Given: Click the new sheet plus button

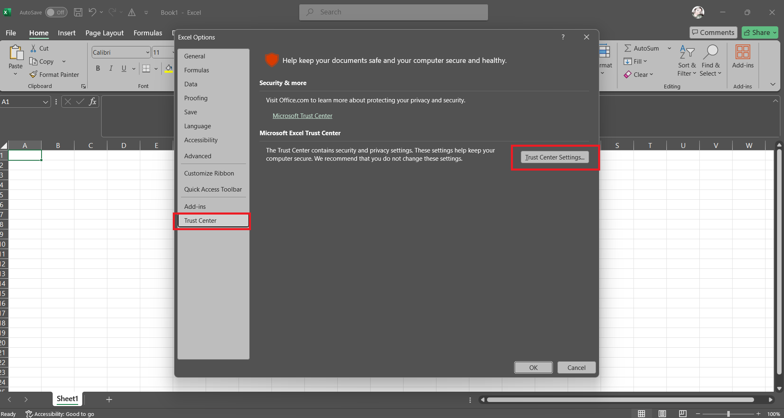Looking at the screenshot, I should [x=109, y=400].
